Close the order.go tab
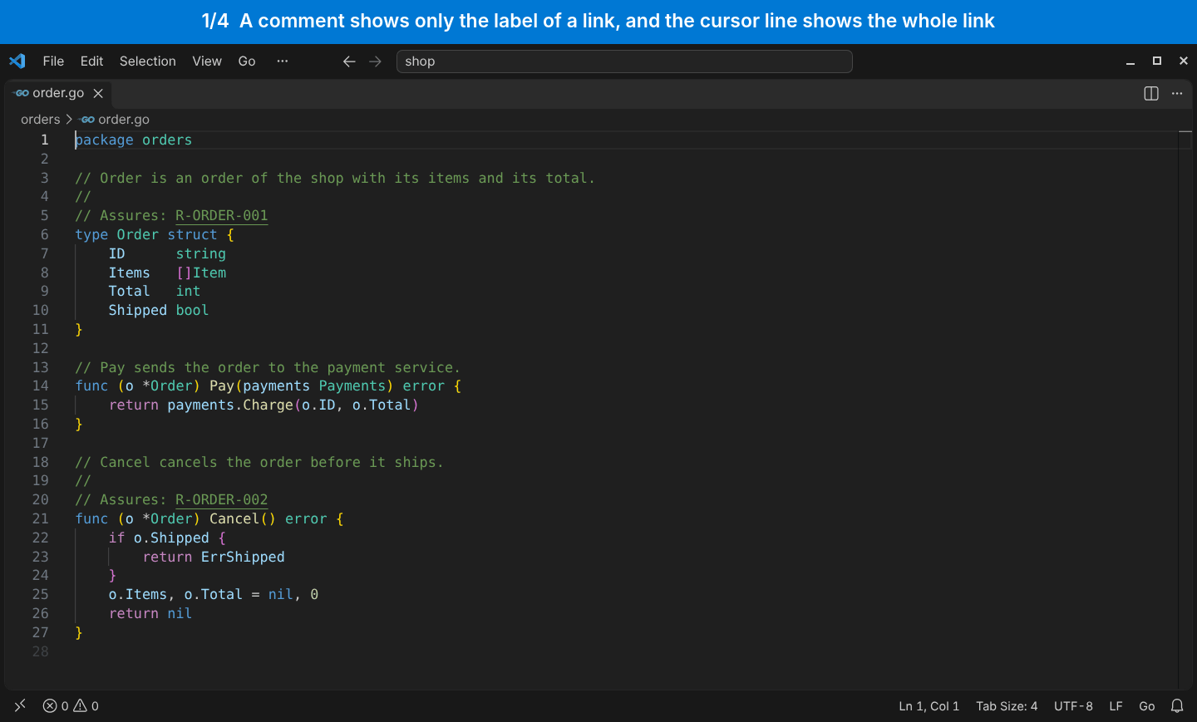The height and width of the screenshot is (722, 1197). click(x=98, y=93)
